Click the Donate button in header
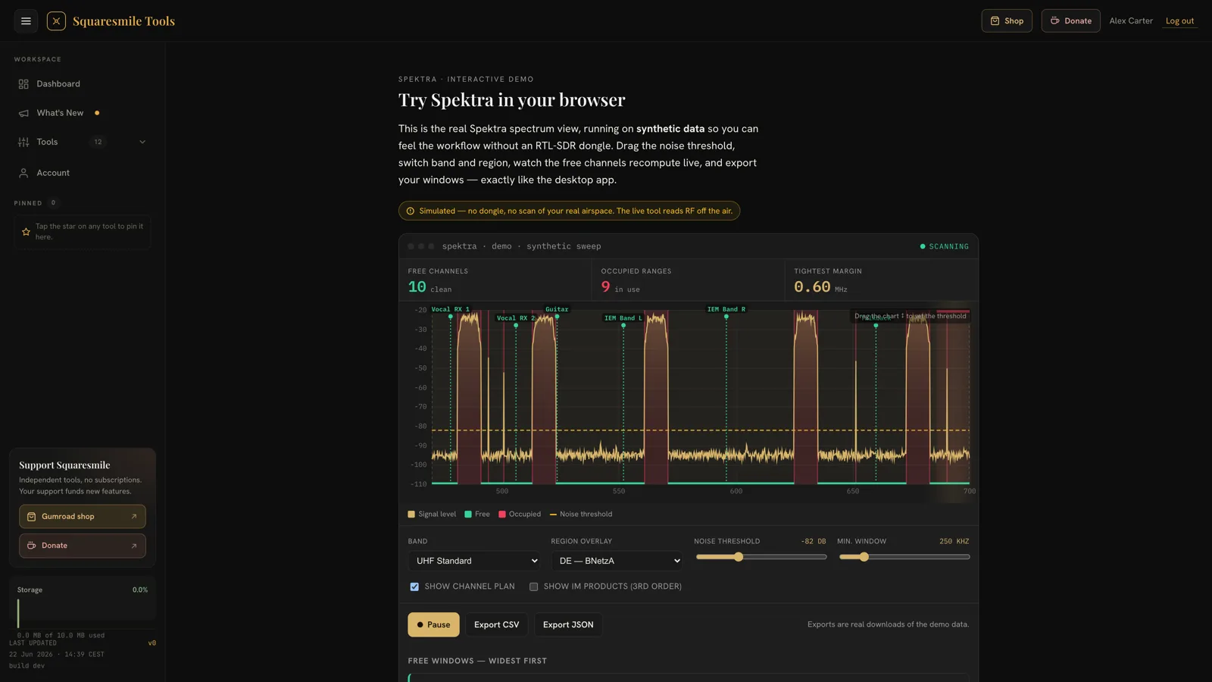The image size is (1212, 682). [1070, 21]
